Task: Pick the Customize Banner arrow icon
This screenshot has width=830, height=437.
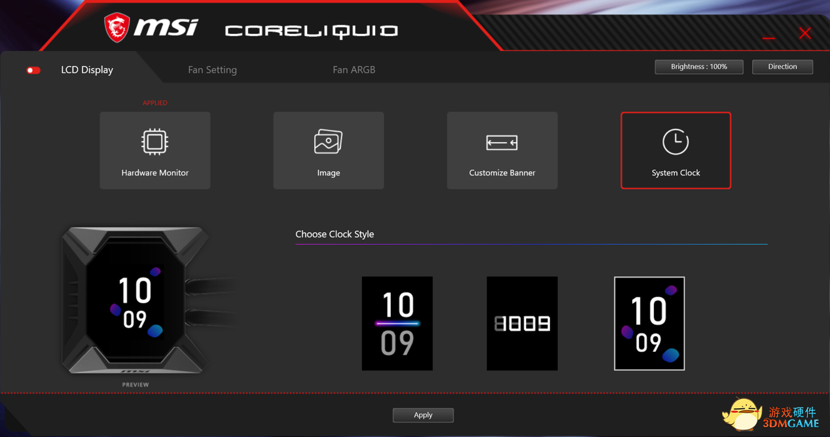Action: tap(502, 142)
